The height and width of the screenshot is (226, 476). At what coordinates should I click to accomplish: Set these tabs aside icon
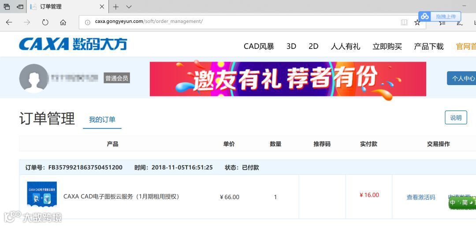(20, 7)
